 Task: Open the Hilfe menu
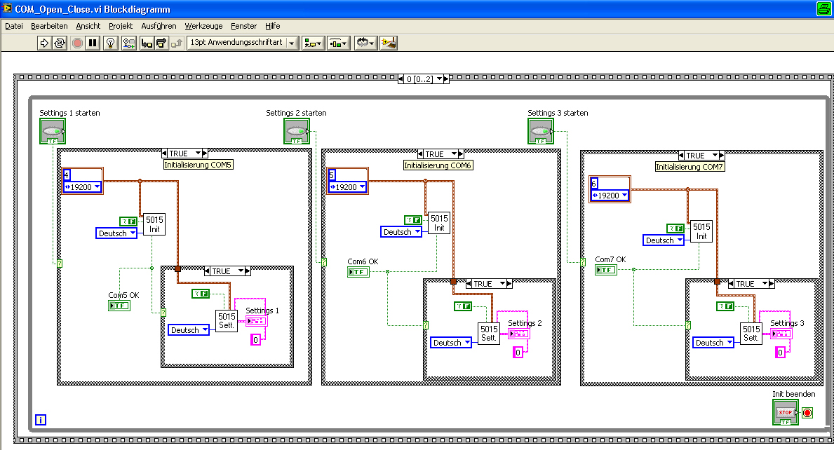(272, 26)
